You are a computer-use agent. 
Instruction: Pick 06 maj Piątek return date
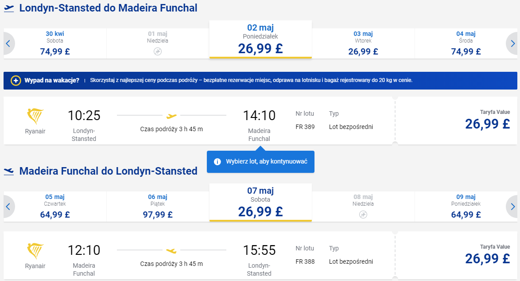click(158, 207)
